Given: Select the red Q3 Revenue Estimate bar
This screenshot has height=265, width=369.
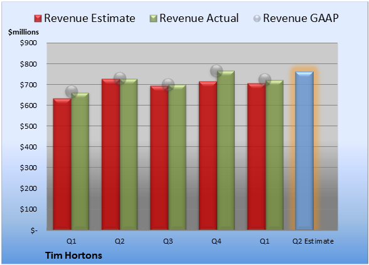Looking at the screenshot, I should (159, 158).
